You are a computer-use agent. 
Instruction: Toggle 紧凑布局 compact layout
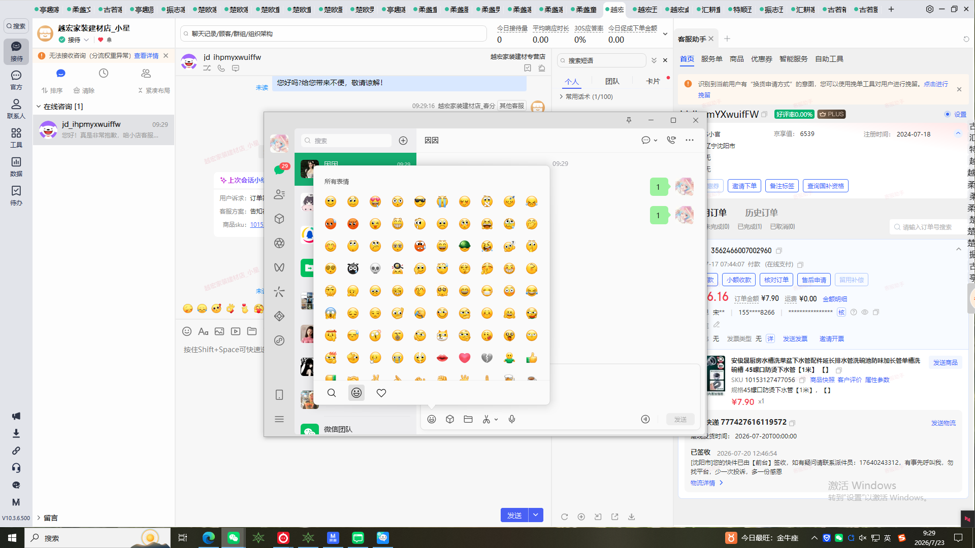(x=154, y=91)
